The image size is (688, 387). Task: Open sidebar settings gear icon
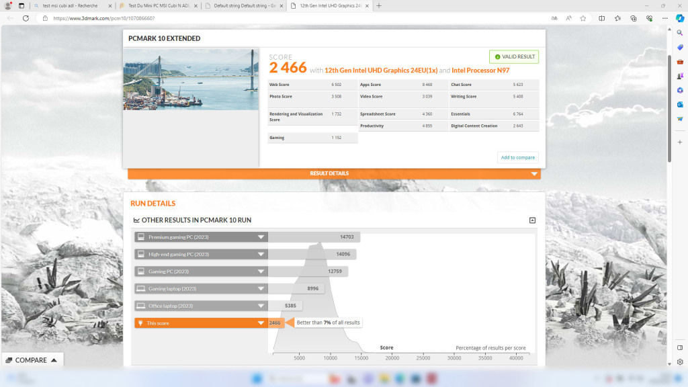tap(680, 362)
